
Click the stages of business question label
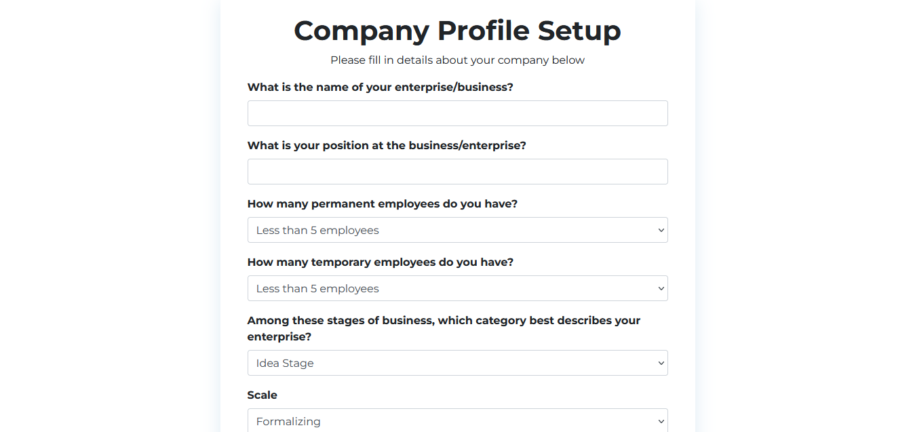444,321
